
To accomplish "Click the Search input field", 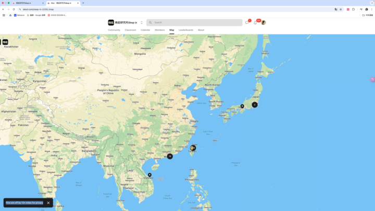I will 194,22.
